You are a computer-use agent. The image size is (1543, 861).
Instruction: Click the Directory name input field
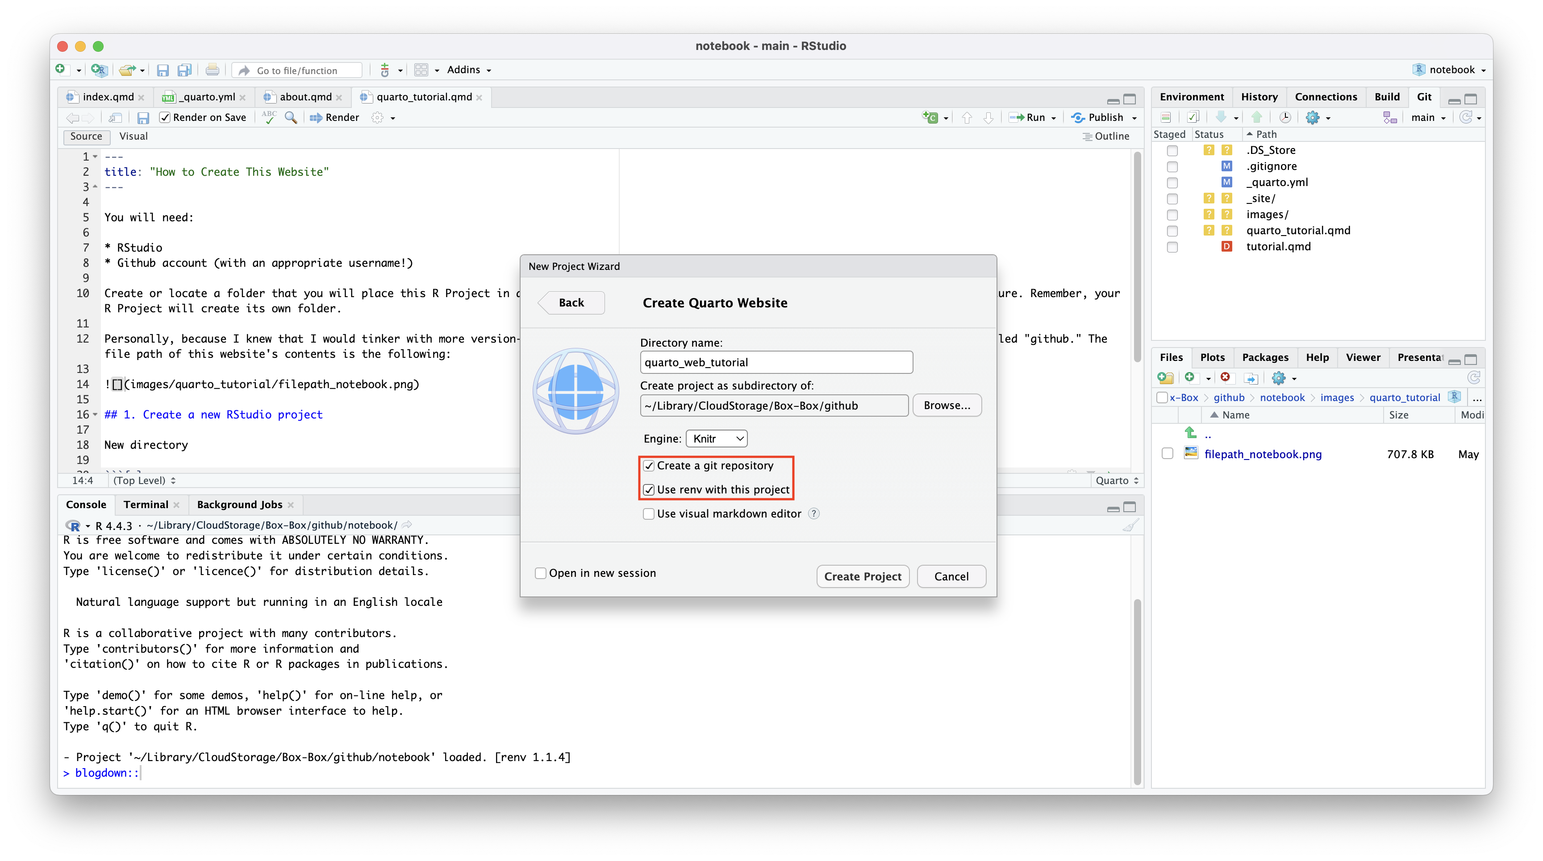coord(776,362)
